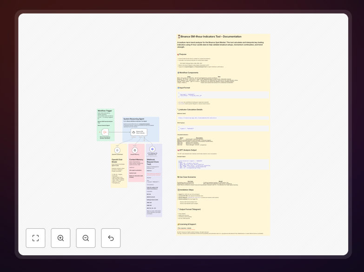Click the Context Memory sticky note heading
This screenshot has width=364, height=272.
pos(136,159)
